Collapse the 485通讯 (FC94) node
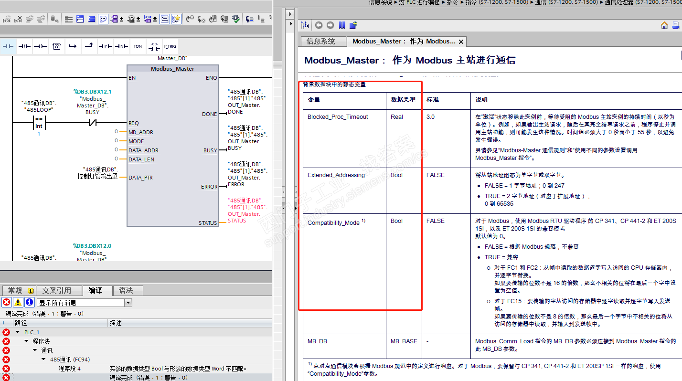 (x=44, y=360)
